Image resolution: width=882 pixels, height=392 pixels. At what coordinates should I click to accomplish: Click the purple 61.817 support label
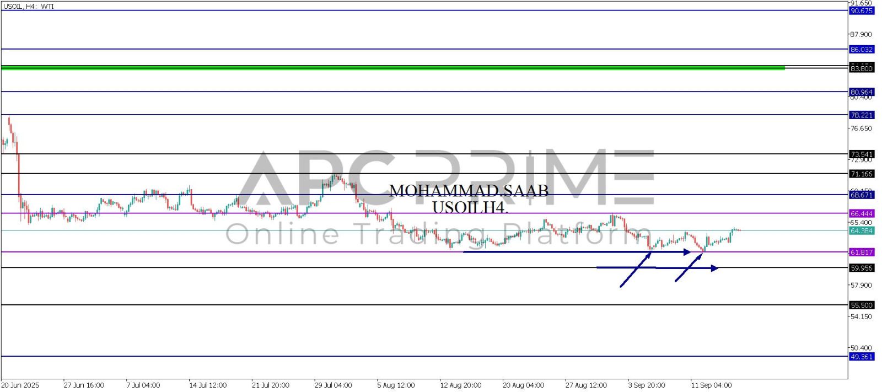coord(861,253)
